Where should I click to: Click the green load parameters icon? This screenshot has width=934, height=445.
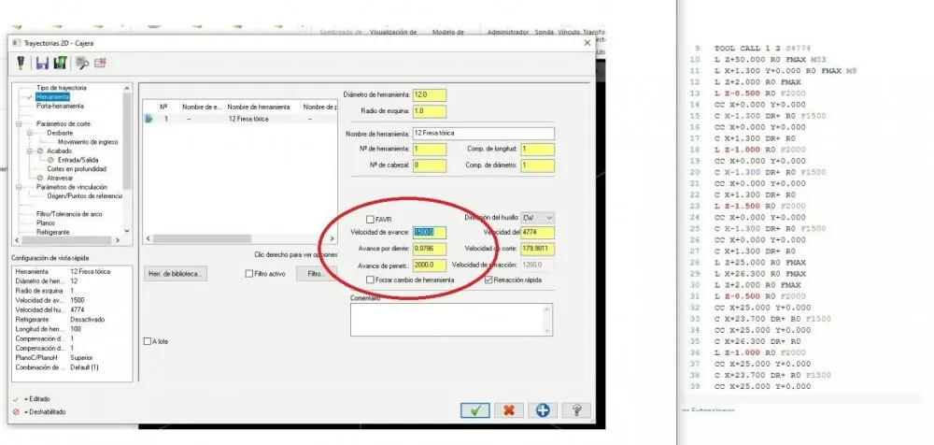(x=60, y=63)
